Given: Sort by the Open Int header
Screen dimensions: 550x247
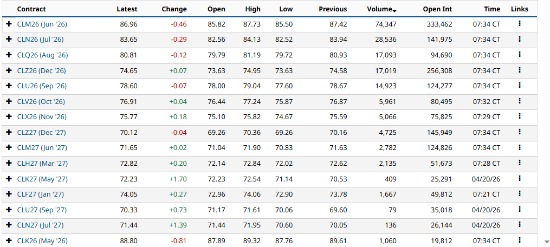Looking at the screenshot, I should pyautogui.click(x=437, y=9).
